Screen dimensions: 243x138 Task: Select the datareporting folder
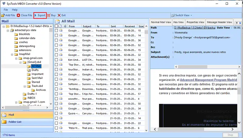click(x=27, y=46)
